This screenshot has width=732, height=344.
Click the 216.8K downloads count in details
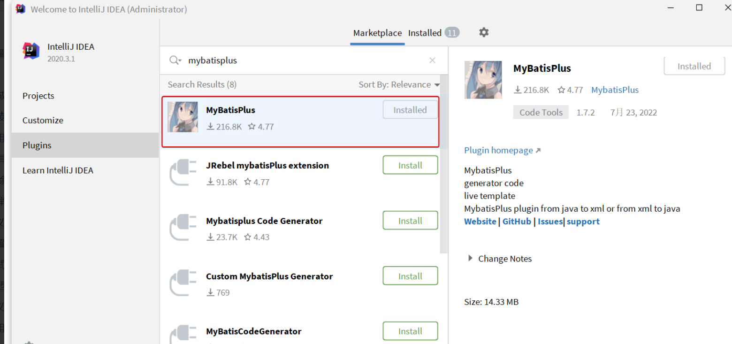532,90
